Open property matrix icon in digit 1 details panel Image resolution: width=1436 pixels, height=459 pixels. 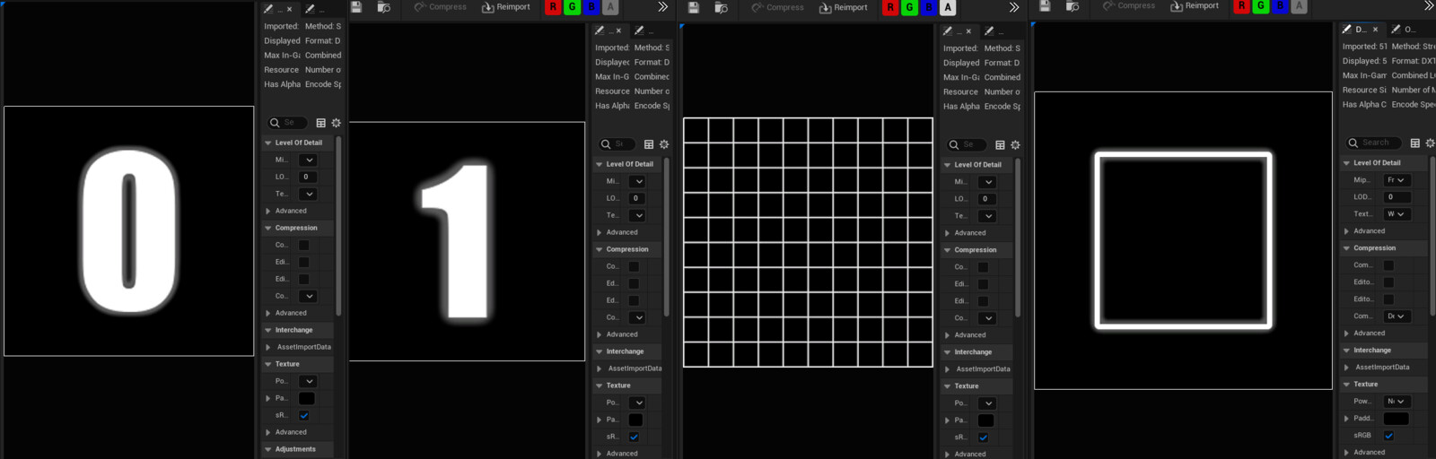coord(649,144)
